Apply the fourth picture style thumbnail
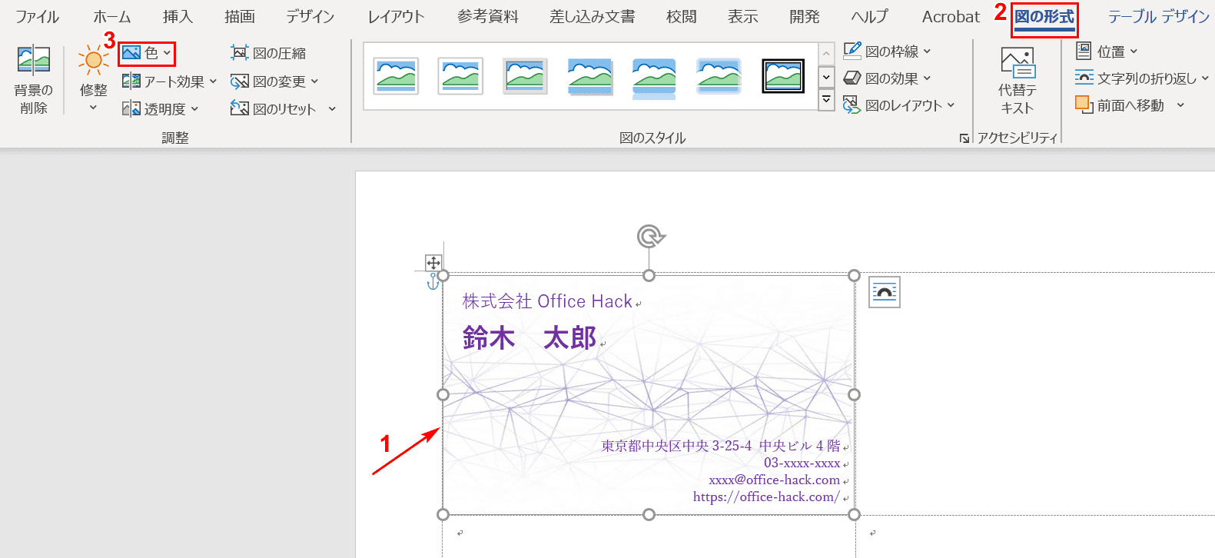 [x=589, y=76]
